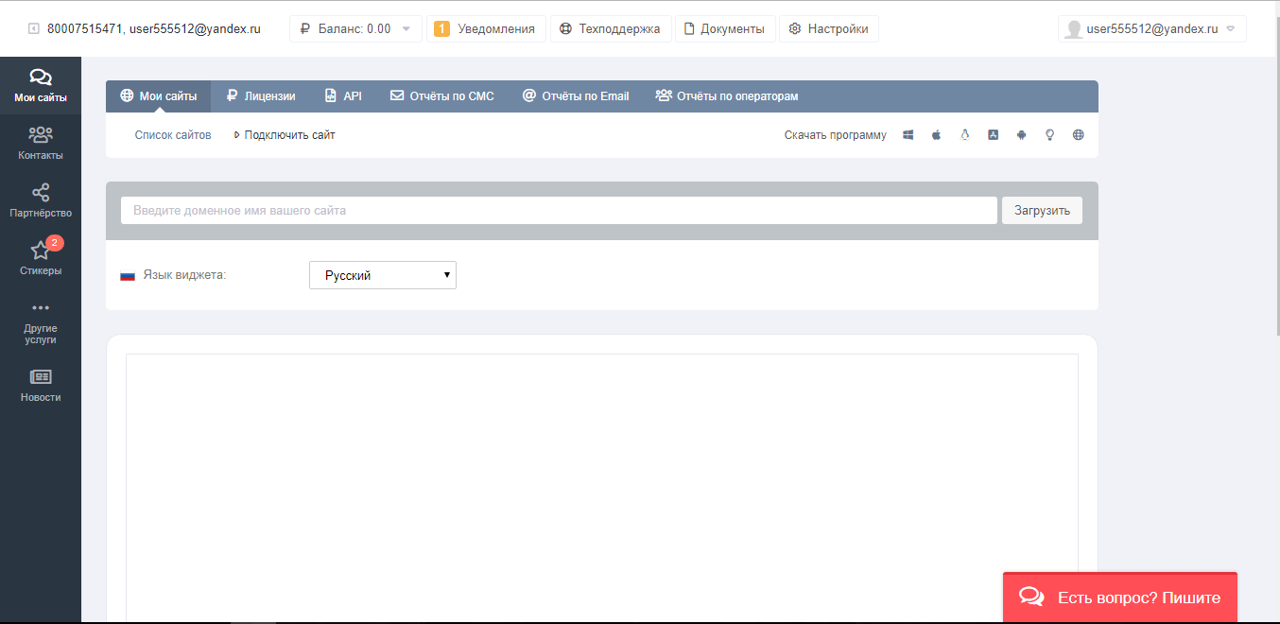This screenshot has height=624, width=1280.
Task: Switch to the Отчёты по СМС tab
Action: pos(442,96)
